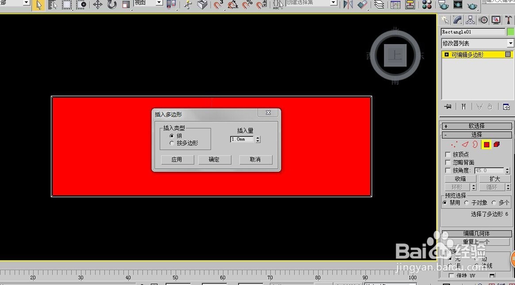The width and height of the screenshot is (515, 285).
Task: Click Use Pivot Point Center icon
Action: [171, 5]
